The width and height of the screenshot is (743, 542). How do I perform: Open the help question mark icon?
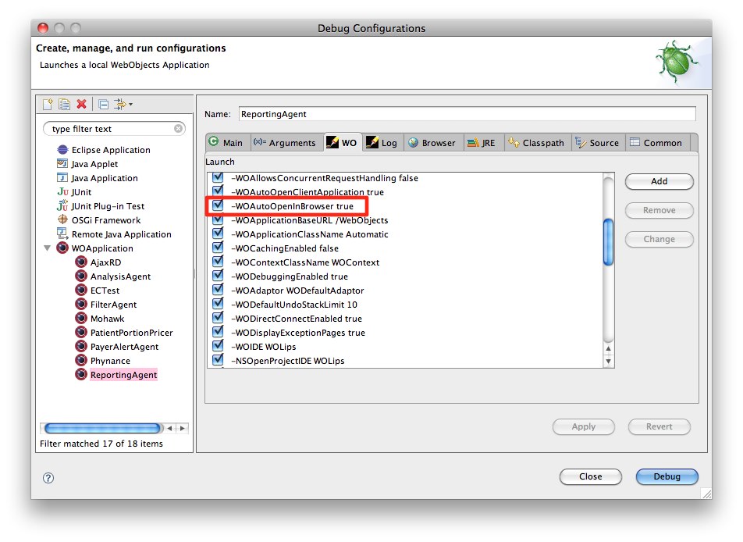48,477
